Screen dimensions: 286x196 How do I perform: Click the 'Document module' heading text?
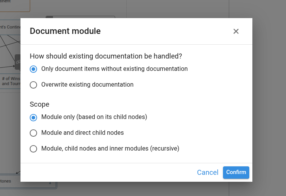coord(65,31)
